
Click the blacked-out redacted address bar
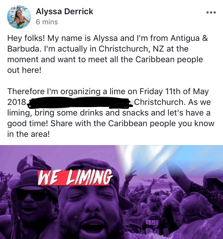click(x=78, y=102)
